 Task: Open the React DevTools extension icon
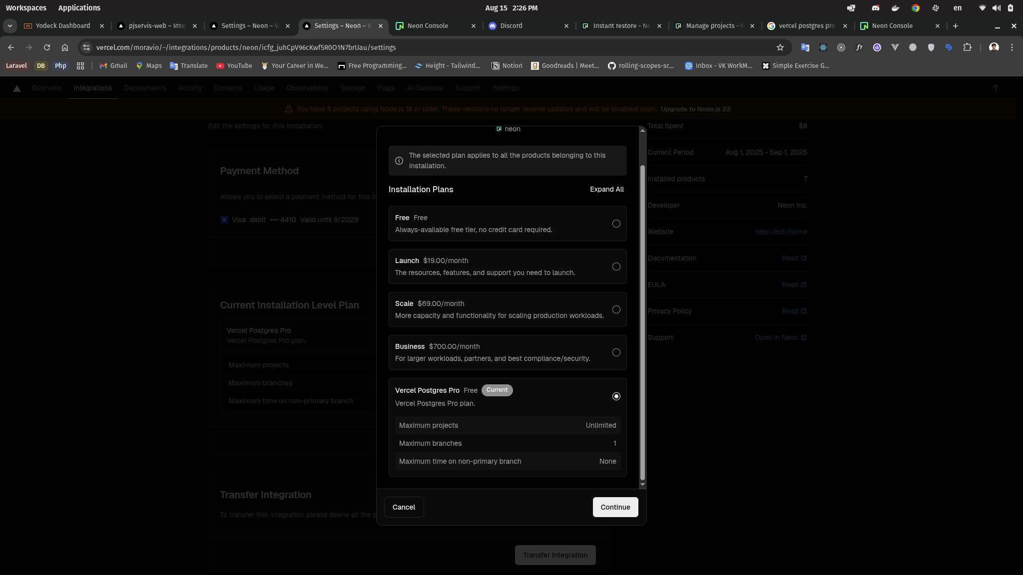[x=823, y=47]
